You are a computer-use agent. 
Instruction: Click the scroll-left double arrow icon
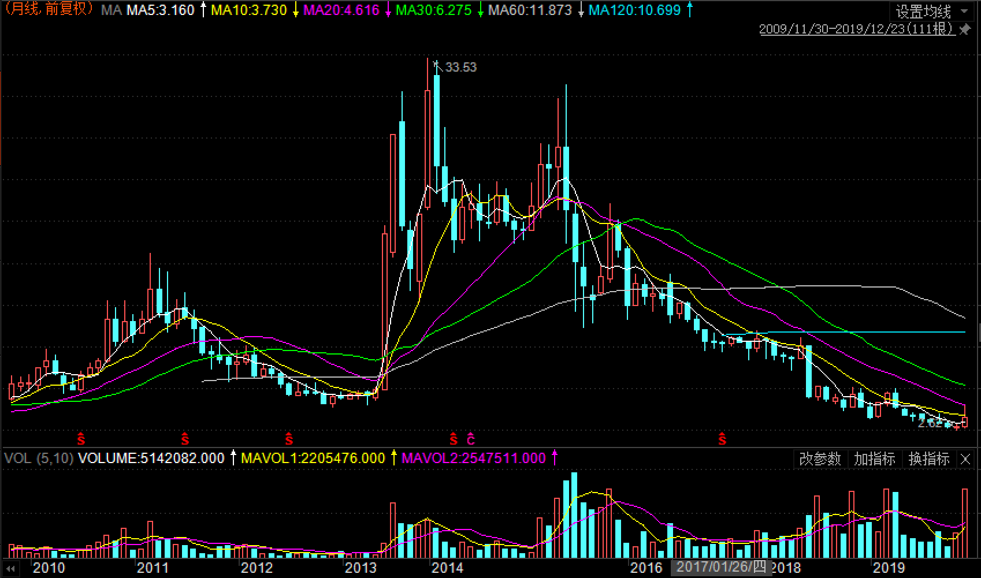point(10,569)
